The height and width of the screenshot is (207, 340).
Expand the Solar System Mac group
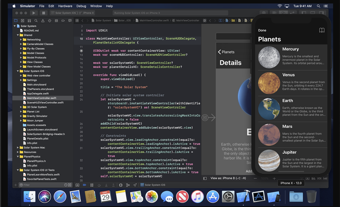18,148
